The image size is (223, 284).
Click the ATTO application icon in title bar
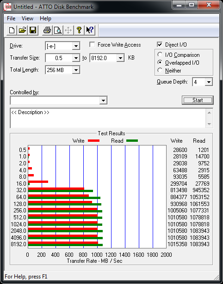[x=8, y=7]
